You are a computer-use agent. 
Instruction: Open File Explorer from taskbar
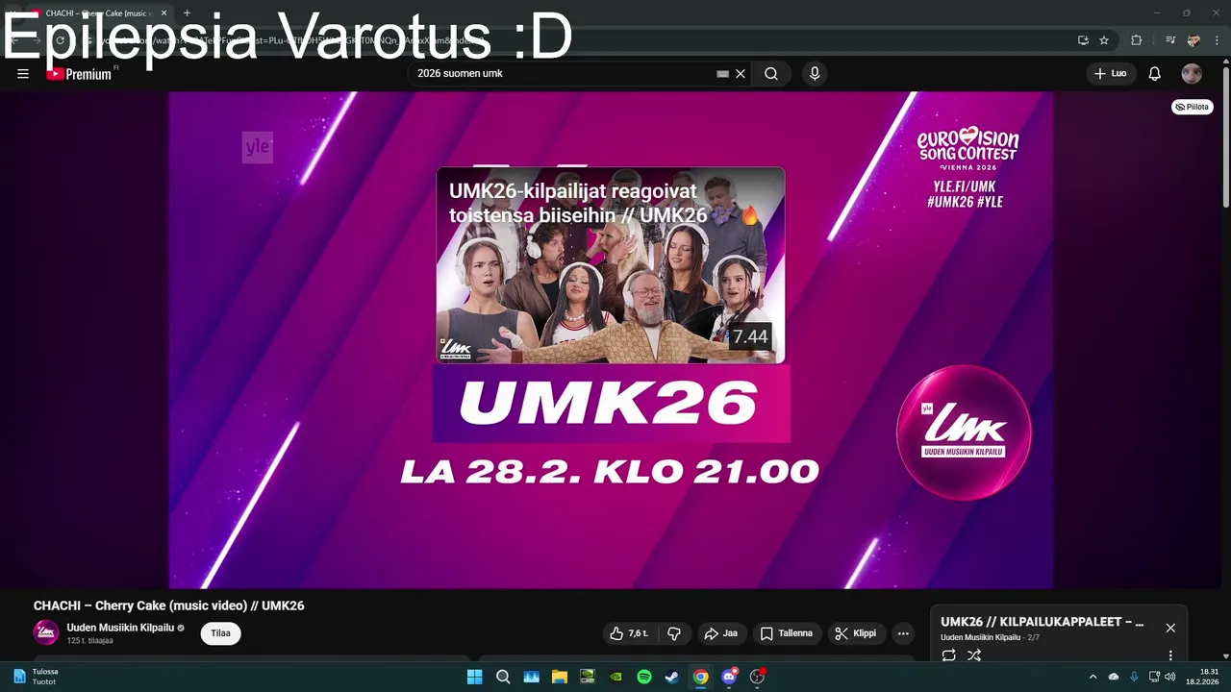pyautogui.click(x=559, y=677)
